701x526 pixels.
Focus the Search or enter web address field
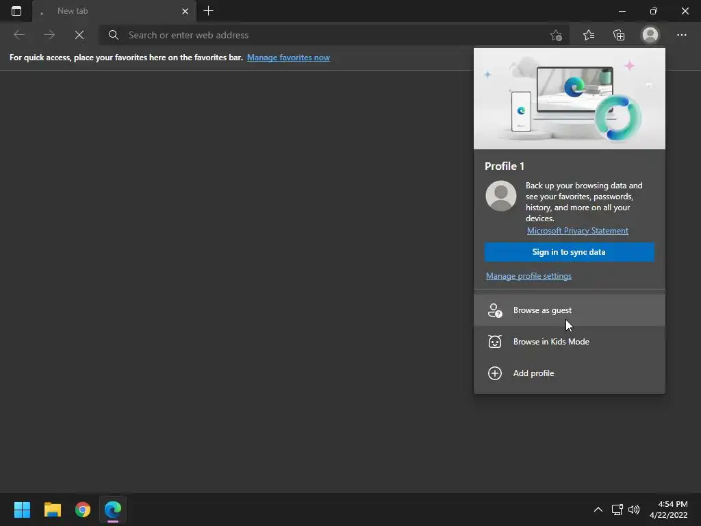tap(334, 35)
